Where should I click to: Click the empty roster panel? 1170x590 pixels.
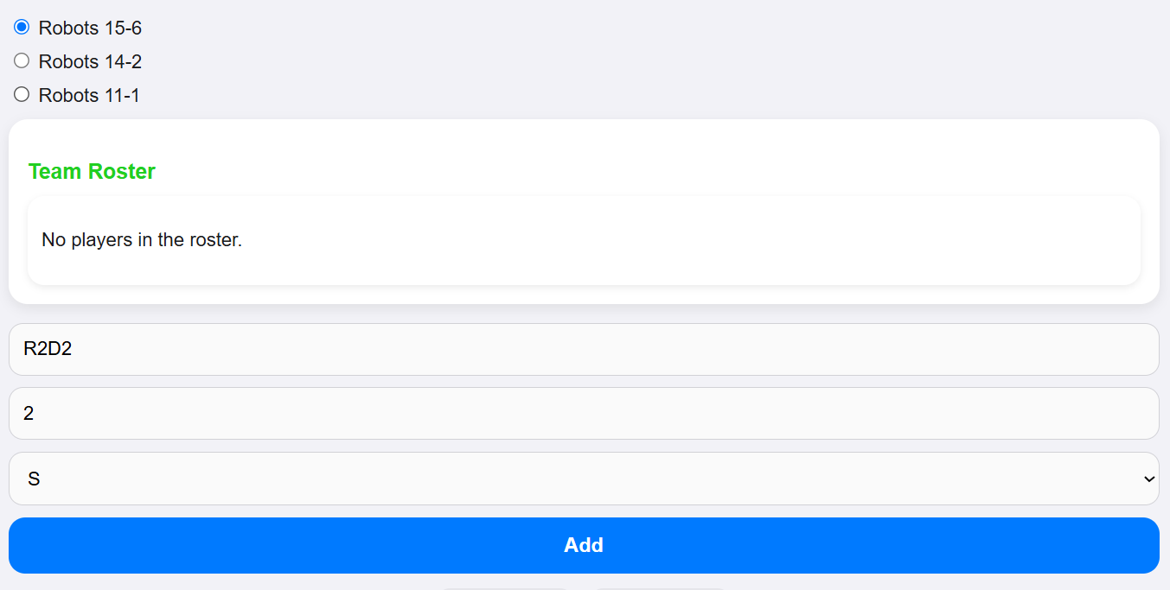[584, 239]
